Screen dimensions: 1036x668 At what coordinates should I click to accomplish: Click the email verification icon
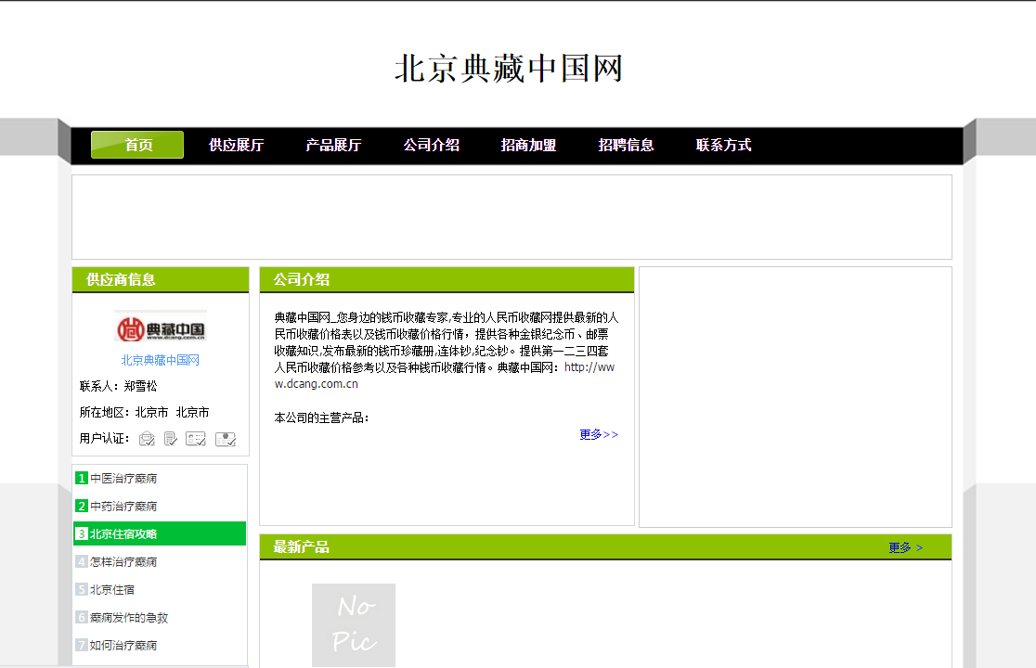tap(147, 439)
